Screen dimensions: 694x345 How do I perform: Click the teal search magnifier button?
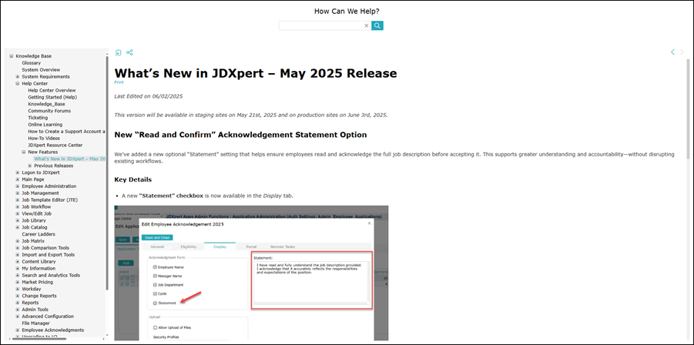click(x=377, y=25)
